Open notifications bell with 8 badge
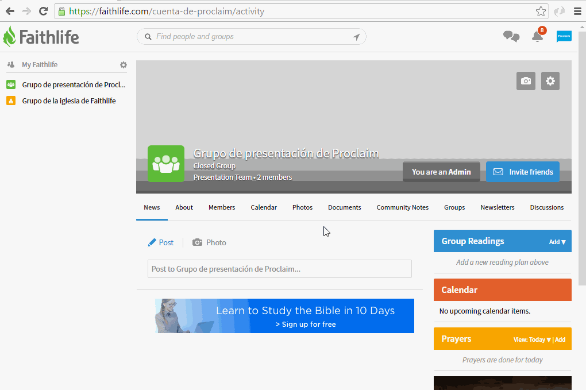 pos(538,36)
